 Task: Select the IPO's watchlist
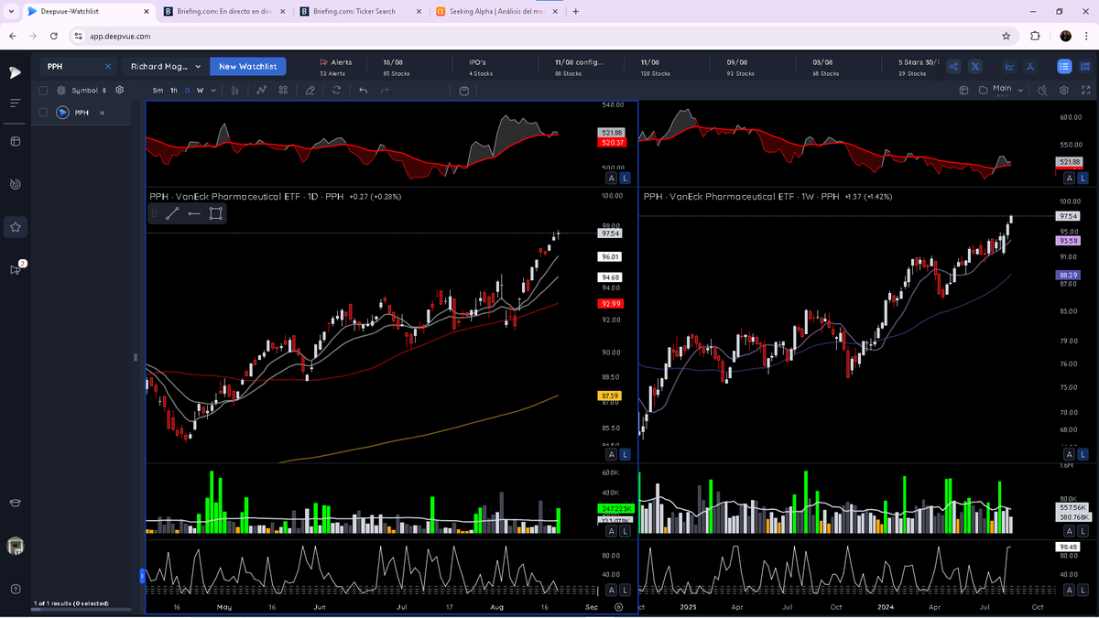pos(481,68)
